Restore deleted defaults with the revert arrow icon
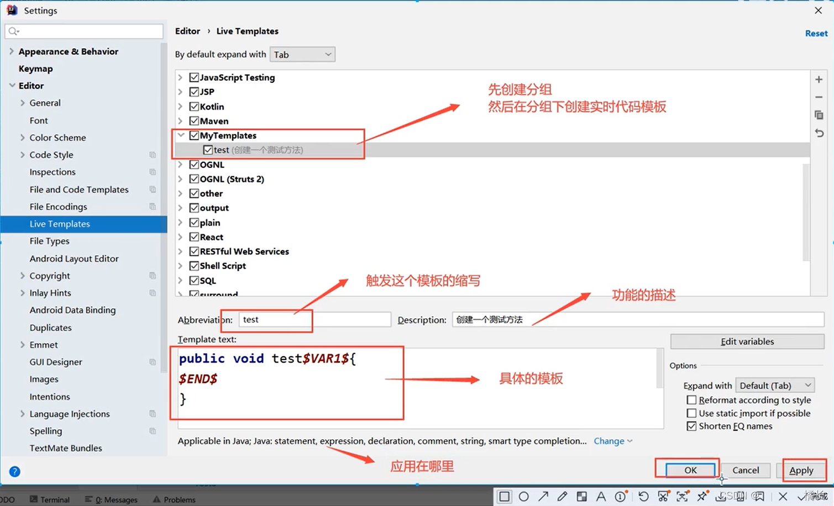 tap(819, 133)
